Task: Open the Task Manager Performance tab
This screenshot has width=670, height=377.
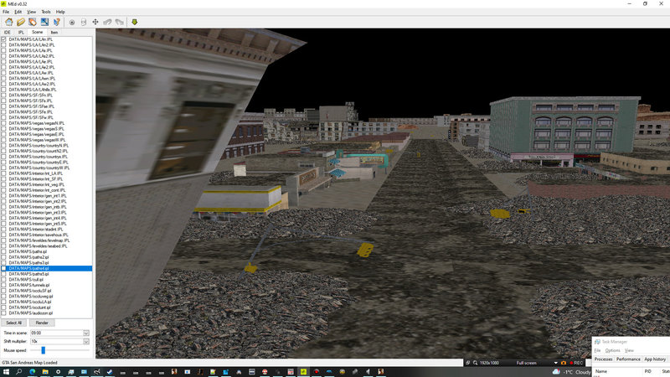Action: pyautogui.click(x=628, y=359)
